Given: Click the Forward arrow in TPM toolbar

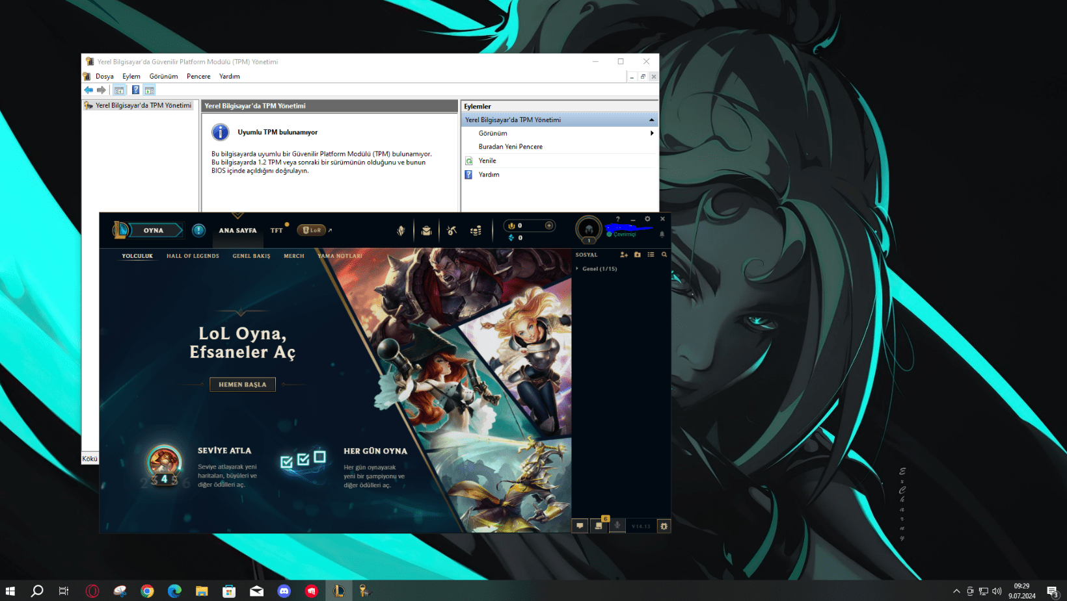Looking at the screenshot, I should [x=101, y=90].
